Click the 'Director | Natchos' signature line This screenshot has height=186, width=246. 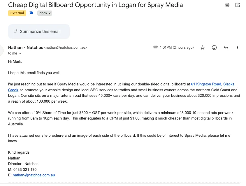(x=23, y=164)
